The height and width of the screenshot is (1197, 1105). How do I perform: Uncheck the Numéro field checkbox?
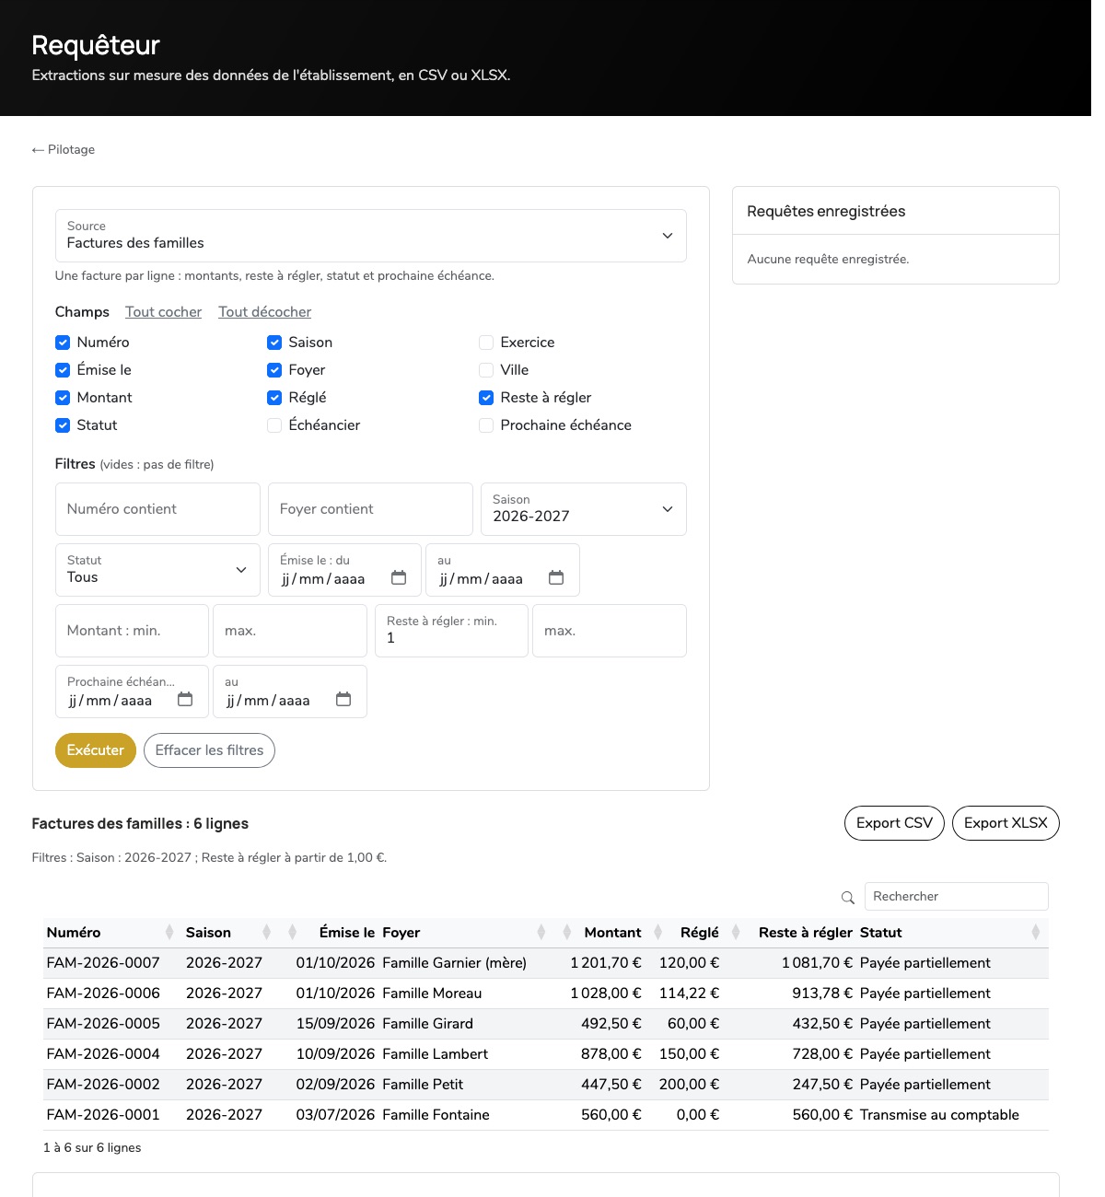[63, 343]
